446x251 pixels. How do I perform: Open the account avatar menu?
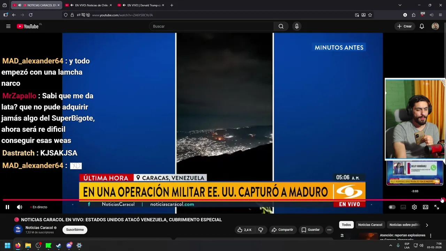435,26
